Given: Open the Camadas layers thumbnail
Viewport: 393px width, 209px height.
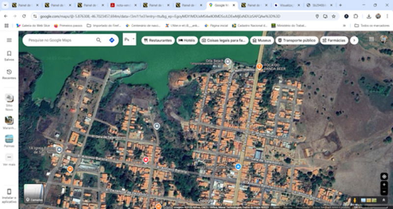Looking at the screenshot, I should [x=34, y=194].
